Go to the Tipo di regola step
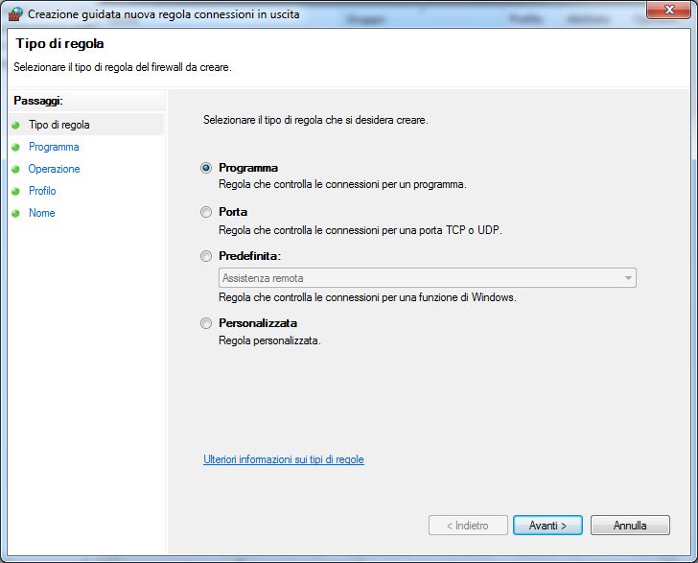698x563 pixels. [x=59, y=125]
